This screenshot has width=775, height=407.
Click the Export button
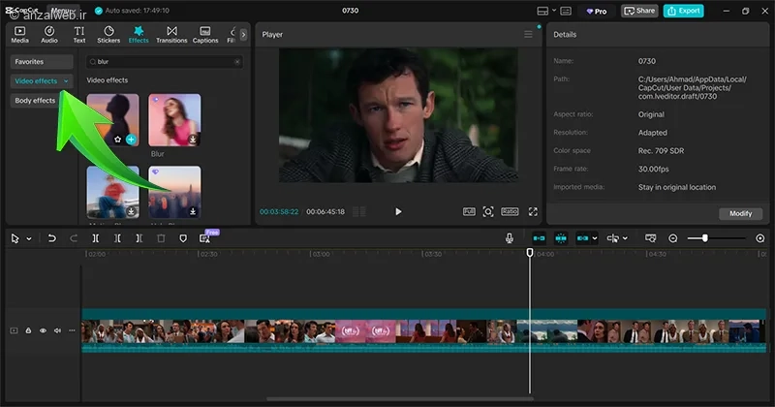point(684,11)
